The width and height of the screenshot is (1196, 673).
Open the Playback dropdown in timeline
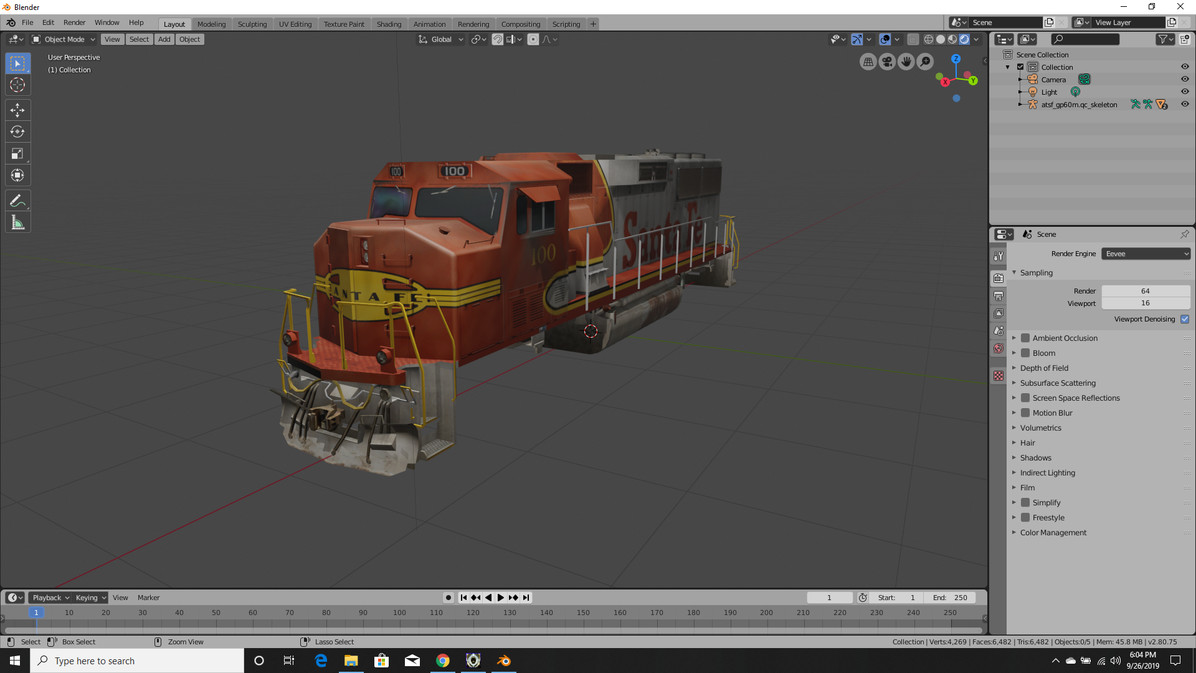pos(50,598)
